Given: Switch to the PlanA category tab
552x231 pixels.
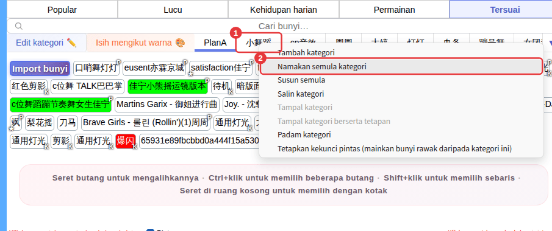Looking at the screenshot, I should click(215, 43).
